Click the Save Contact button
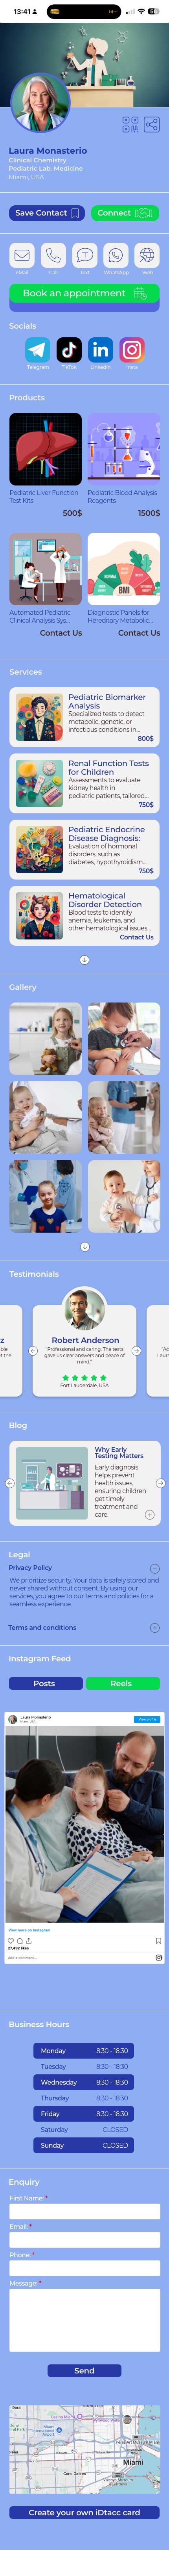The image size is (169, 2550). pos(46,213)
